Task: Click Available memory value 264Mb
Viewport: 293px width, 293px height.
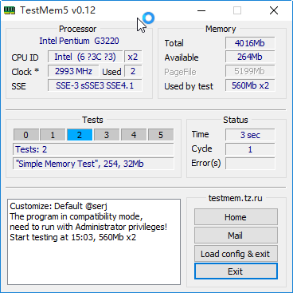Action: point(250,57)
